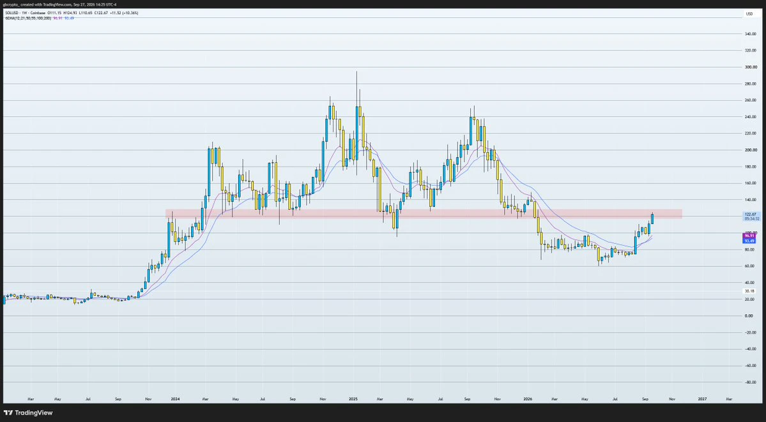
Task: Click the 160.00 price scale label
Action: coord(750,183)
